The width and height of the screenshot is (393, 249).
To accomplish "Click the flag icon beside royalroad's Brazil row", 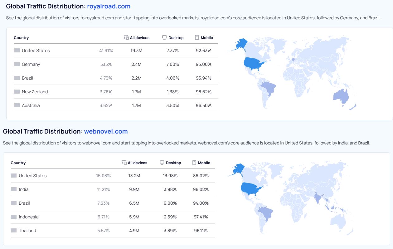I will tap(17, 78).
